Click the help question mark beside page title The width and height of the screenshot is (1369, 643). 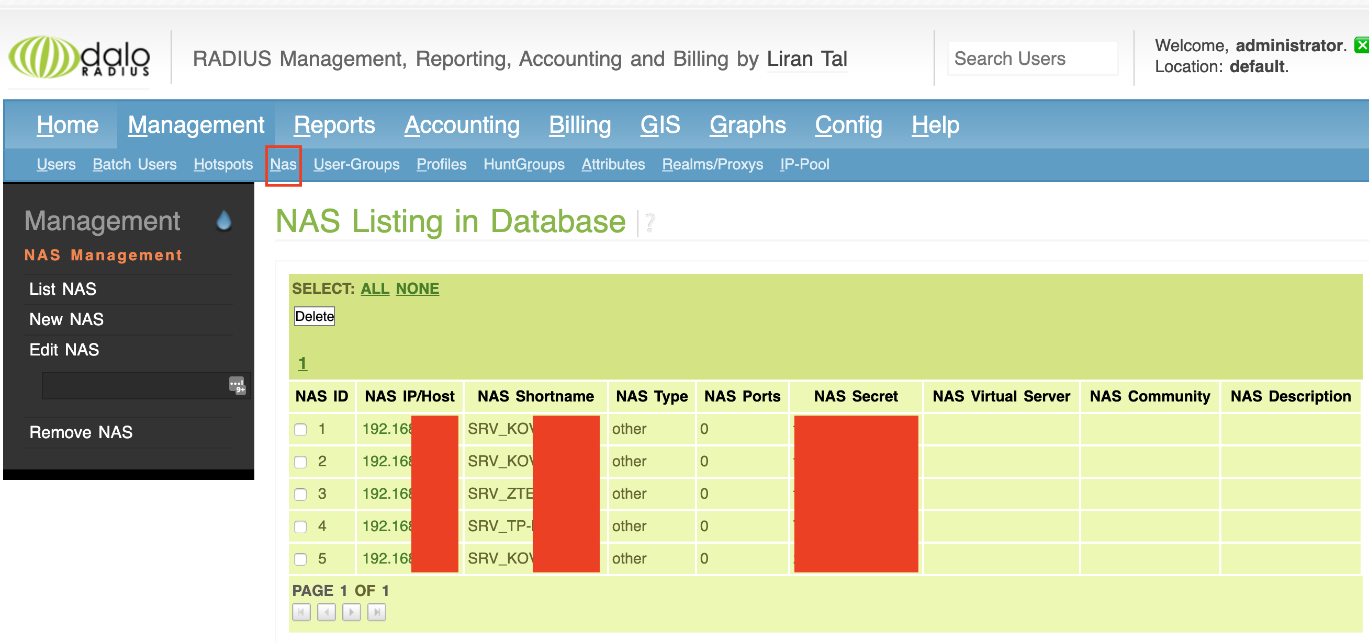click(x=649, y=223)
